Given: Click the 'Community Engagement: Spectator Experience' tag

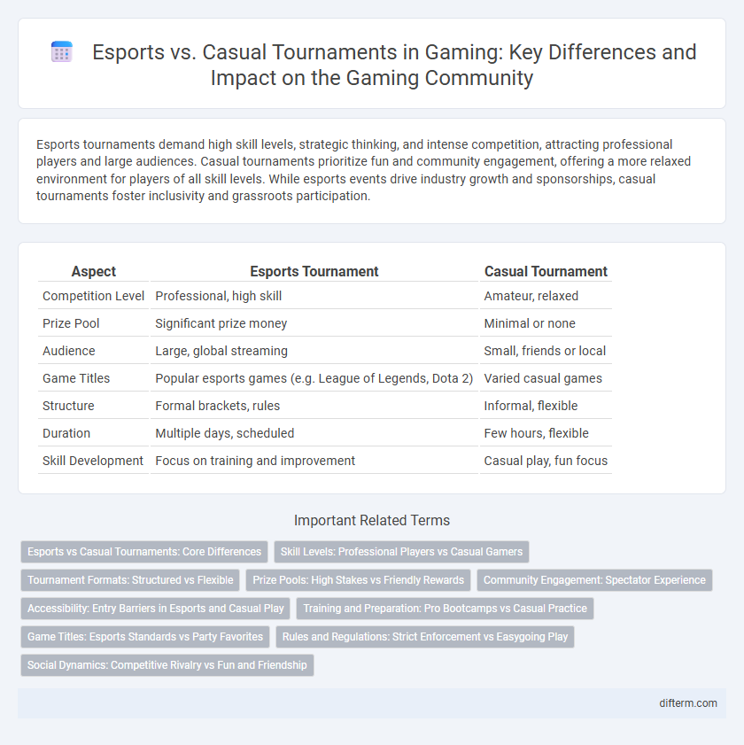Looking at the screenshot, I should click(x=594, y=580).
